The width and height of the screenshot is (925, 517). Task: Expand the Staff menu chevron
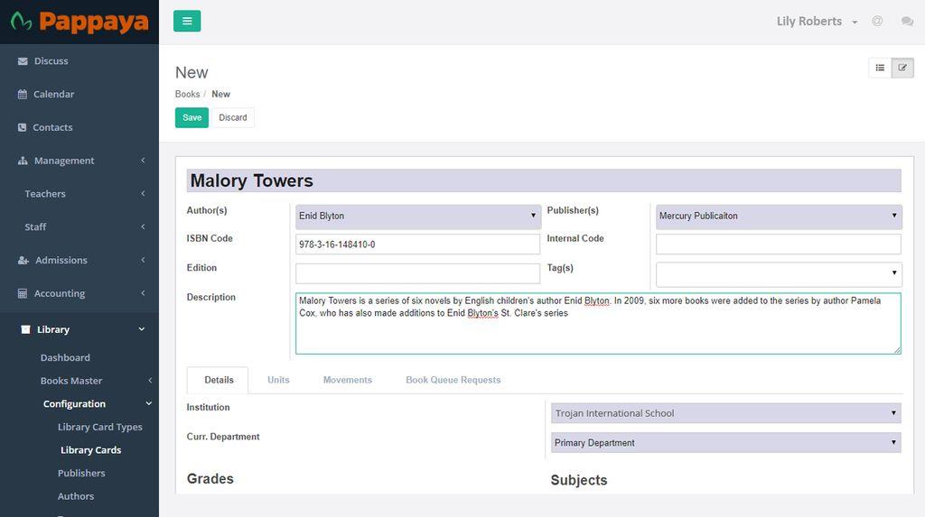pyautogui.click(x=143, y=226)
